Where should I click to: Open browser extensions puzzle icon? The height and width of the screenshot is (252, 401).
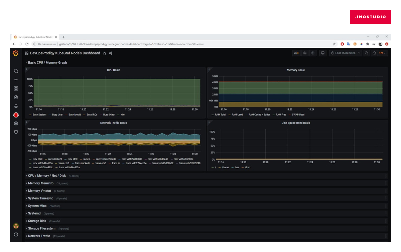pyautogui.click(x=368, y=44)
